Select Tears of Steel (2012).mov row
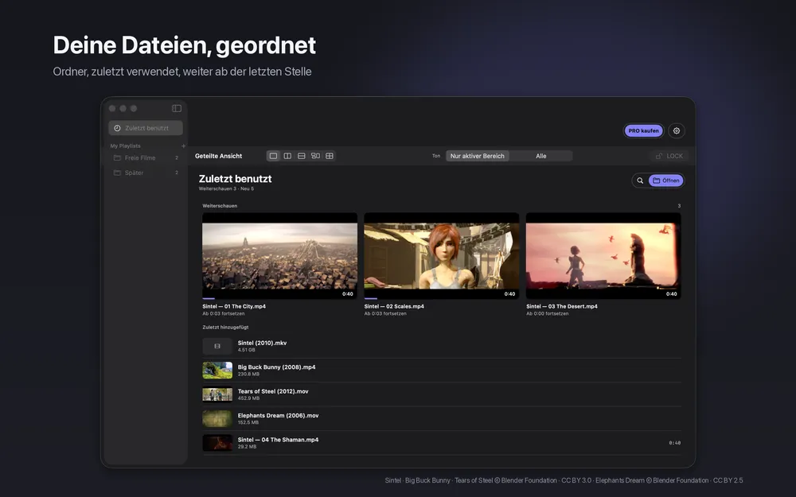Screen dimensions: 796x497 [x=442, y=394]
